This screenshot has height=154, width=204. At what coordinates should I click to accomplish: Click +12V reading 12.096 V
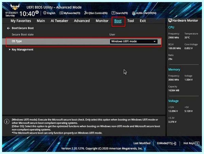tap(173, 111)
